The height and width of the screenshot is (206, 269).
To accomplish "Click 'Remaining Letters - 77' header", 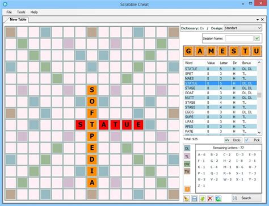I will (228, 148).
